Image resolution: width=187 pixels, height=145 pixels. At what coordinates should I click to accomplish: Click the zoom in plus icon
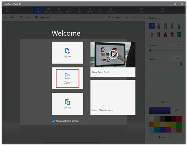[x=134, y=18]
